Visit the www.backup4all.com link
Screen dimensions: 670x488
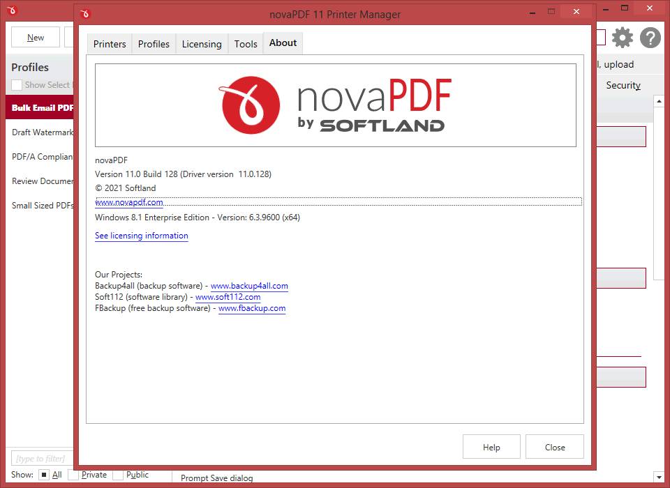pos(249,286)
